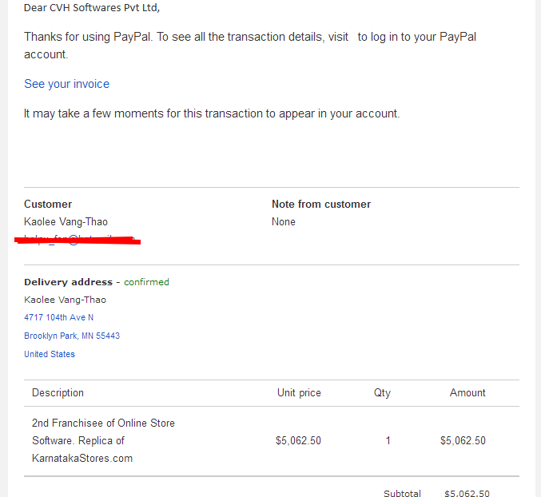Click the None note text

[284, 221]
